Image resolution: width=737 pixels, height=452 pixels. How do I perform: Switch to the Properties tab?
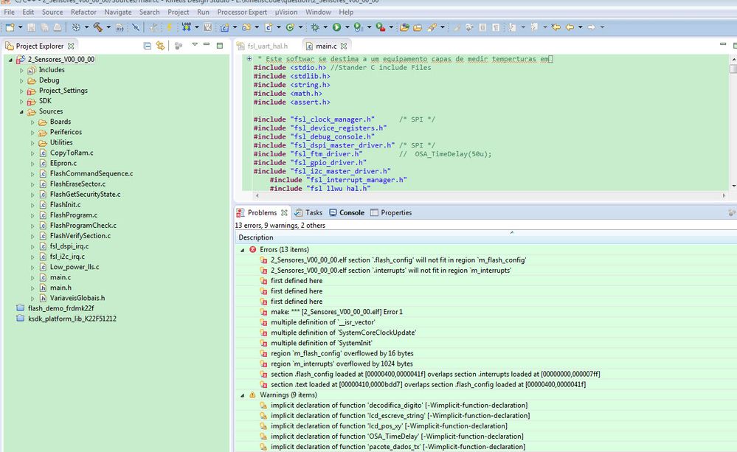pos(391,213)
